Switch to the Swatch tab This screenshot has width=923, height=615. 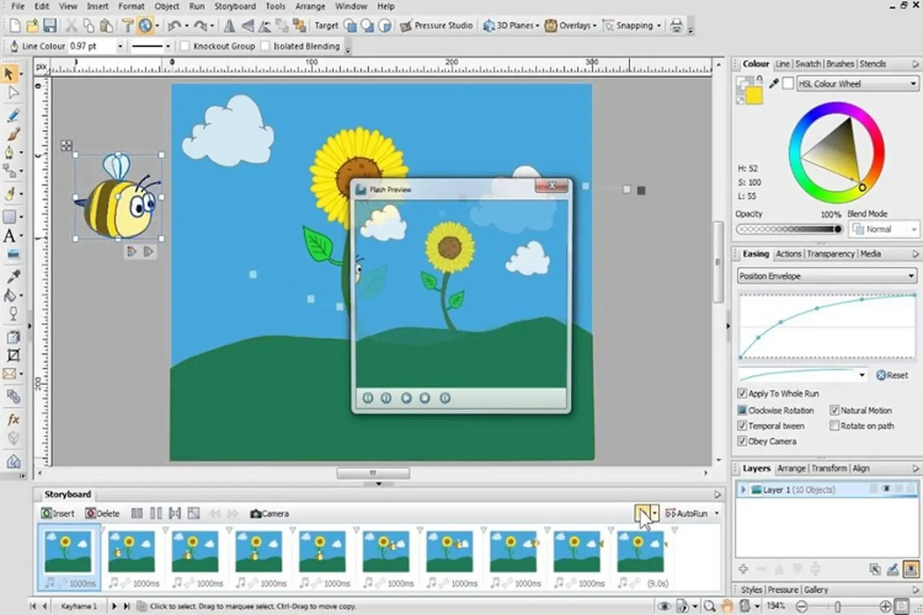(808, 64)
